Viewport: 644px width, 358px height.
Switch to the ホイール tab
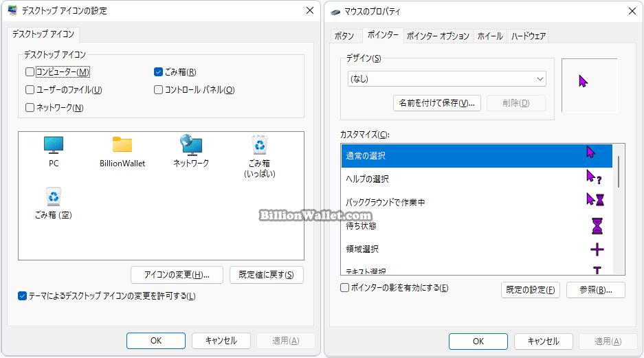pyautogui.click(x=490, y=36)
